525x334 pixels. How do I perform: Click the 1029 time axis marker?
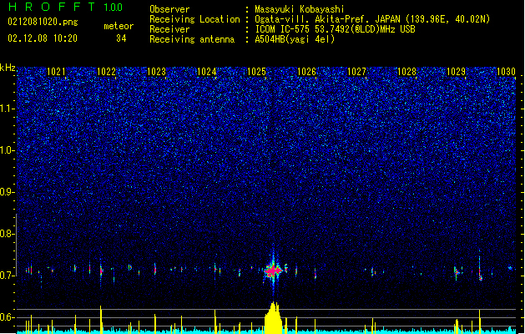[457, 72]
